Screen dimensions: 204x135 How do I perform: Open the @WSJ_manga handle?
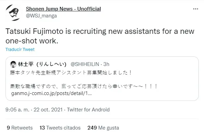click(41, 16)
